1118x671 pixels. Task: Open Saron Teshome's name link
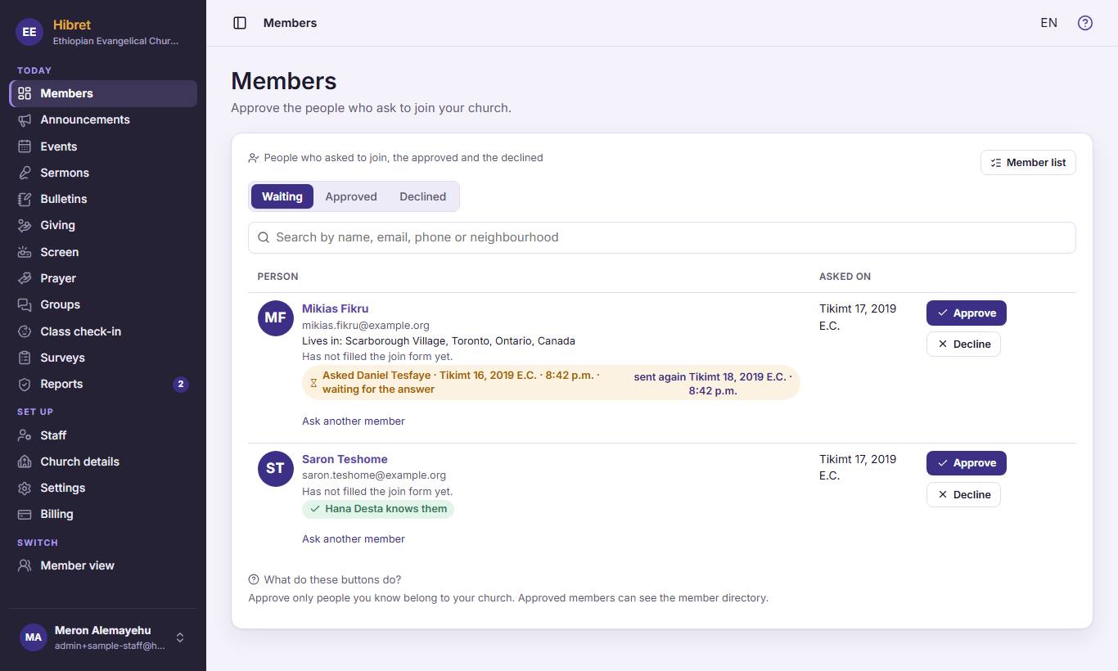345,459
